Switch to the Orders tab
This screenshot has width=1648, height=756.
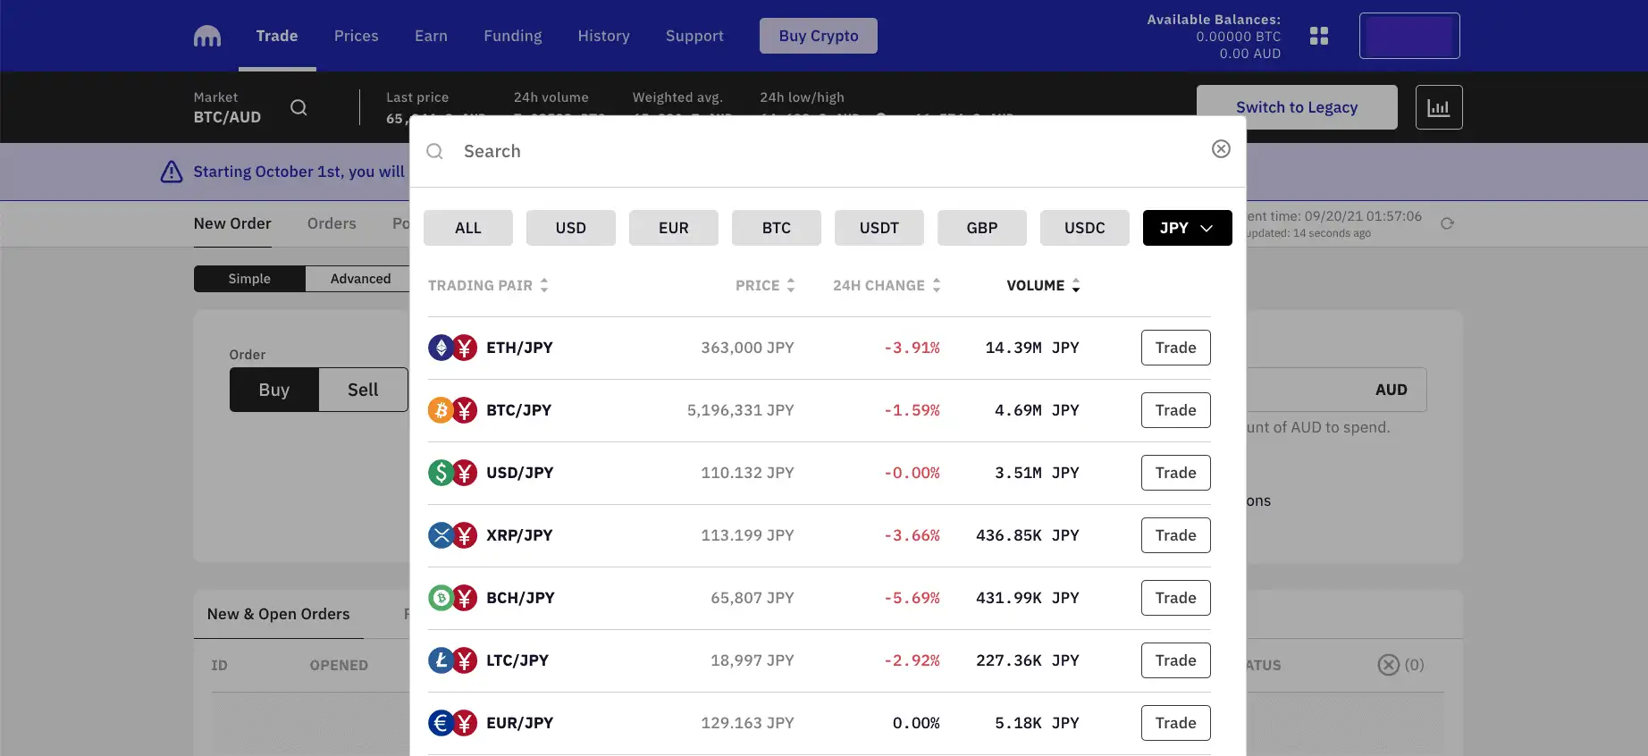pyautogui.click(x=332, y=223)
